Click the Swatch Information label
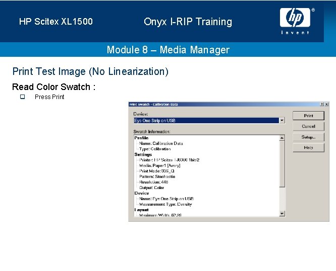The height and width of the screenshot is (271, 336). (x=152, y=132)
